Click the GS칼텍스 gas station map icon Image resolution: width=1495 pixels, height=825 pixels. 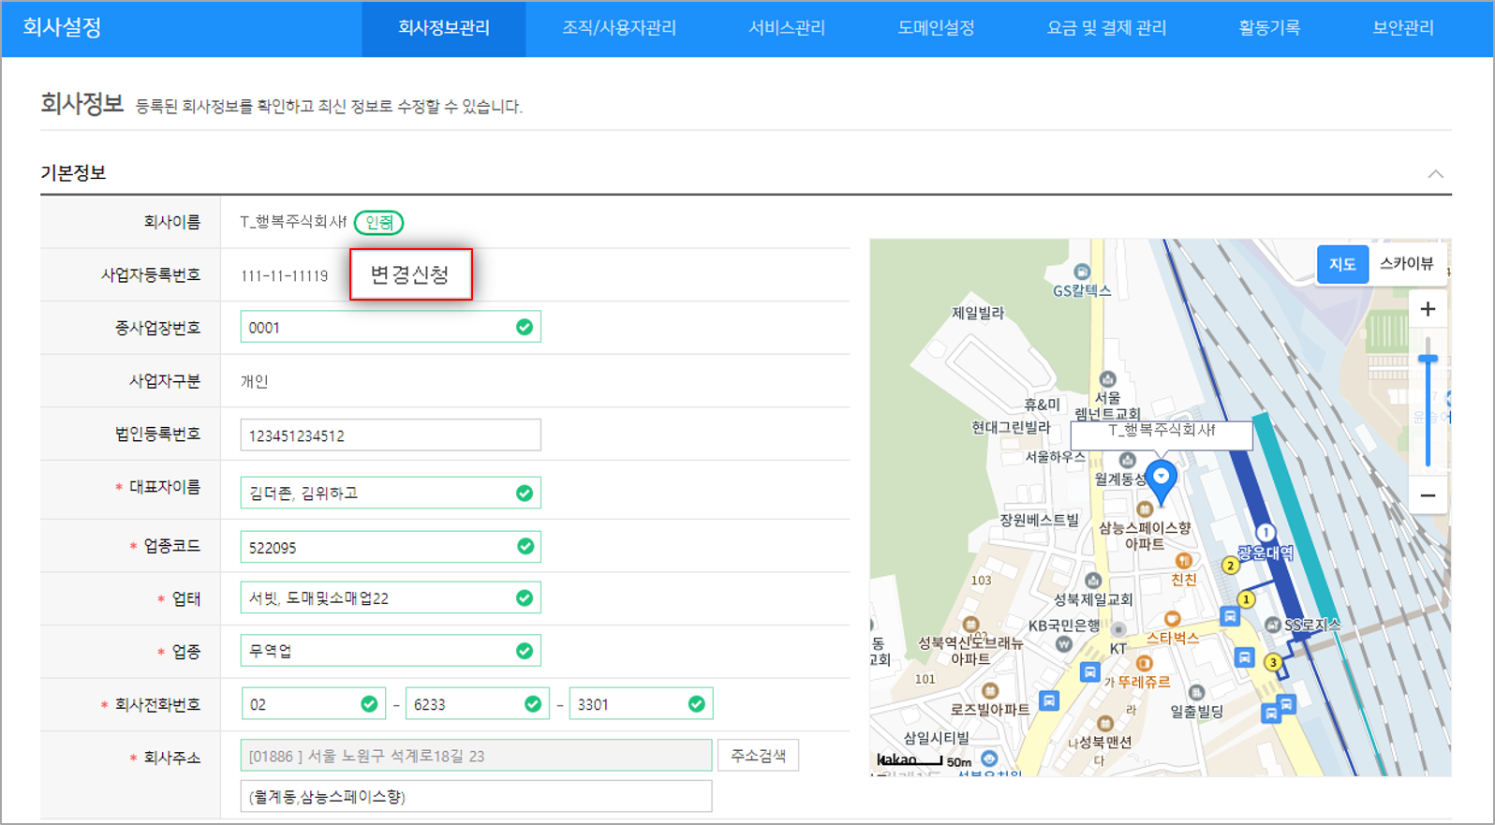(x=1082, y=273)
